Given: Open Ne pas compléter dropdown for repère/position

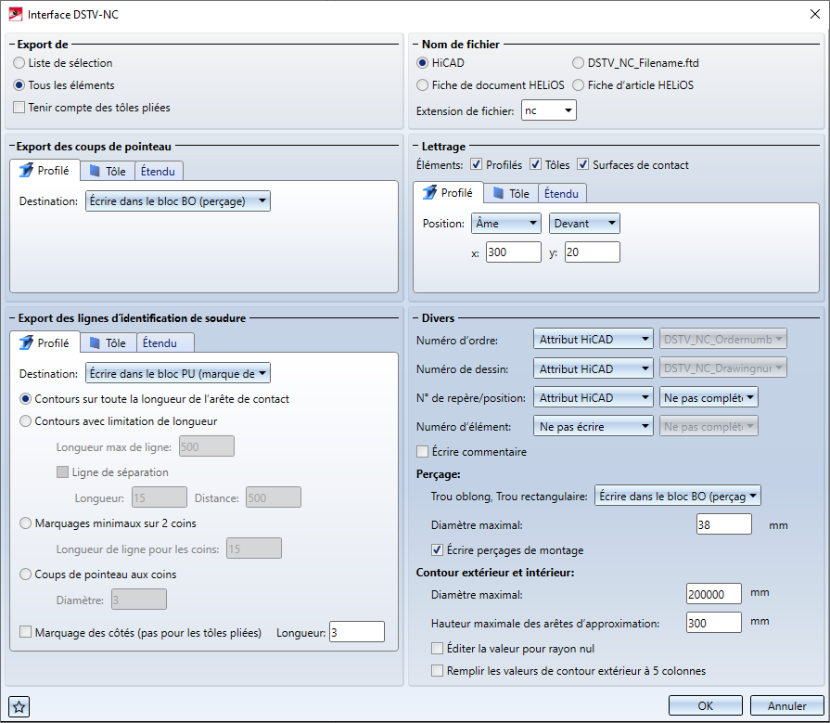Looking at the screenshot, I should click(709, 398).
